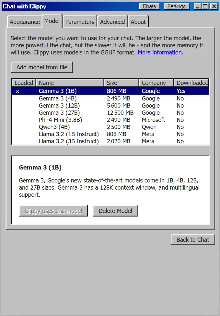The width and height of the screenshot is (220, 316).
Task: Click the 808 MB size cell
Action: [x=116, y=134]
